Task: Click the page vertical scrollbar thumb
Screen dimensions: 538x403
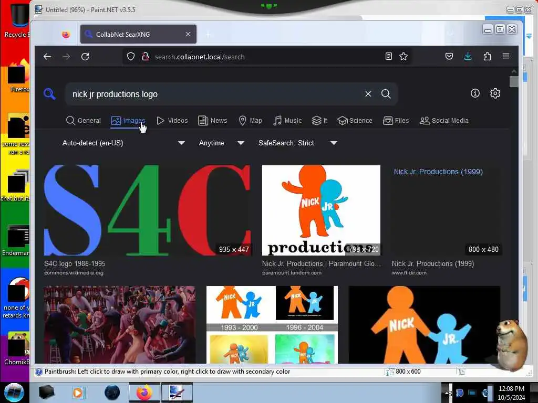Action: coord(514,82)
